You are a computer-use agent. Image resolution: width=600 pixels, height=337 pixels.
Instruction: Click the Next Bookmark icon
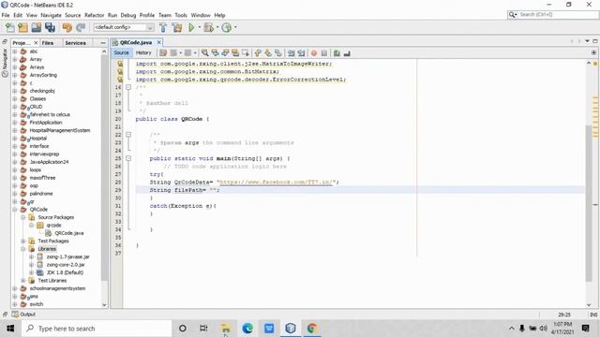click(x=268, y=53)
